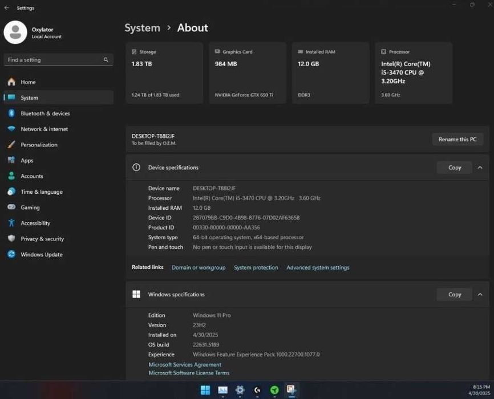Image resolution: width=494 pixels, height=399 pixels.
Task: Copy the Device specifications
Action: coord(454,168)
